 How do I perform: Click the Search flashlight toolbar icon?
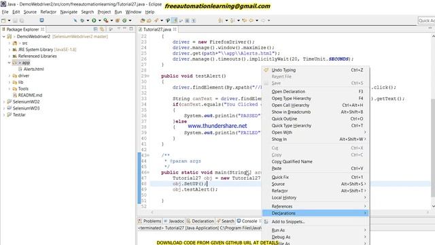pos(156,20)
